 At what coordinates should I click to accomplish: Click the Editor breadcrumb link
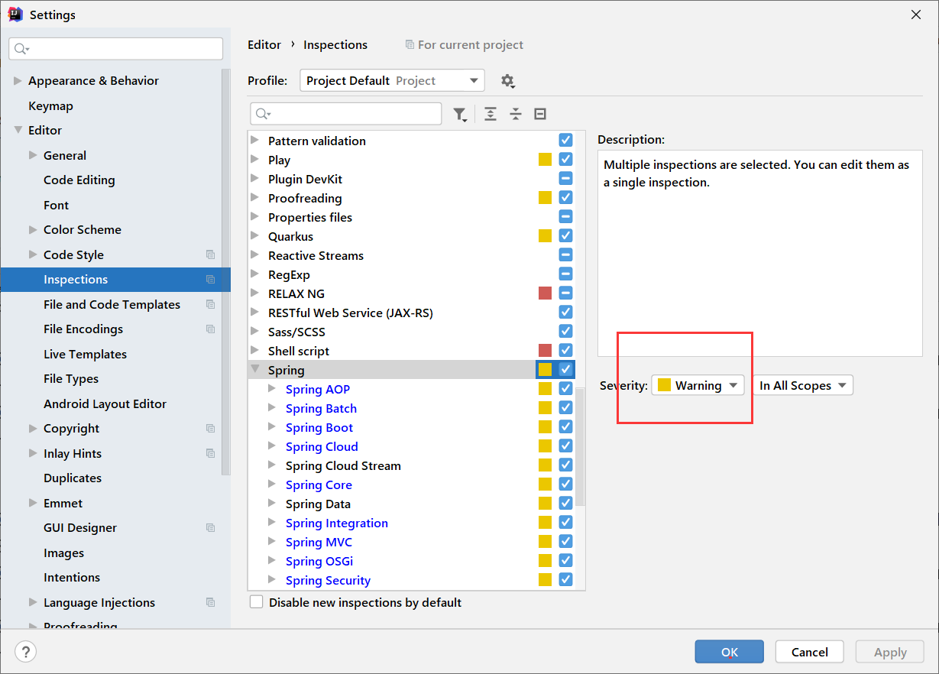click(264, 44)
